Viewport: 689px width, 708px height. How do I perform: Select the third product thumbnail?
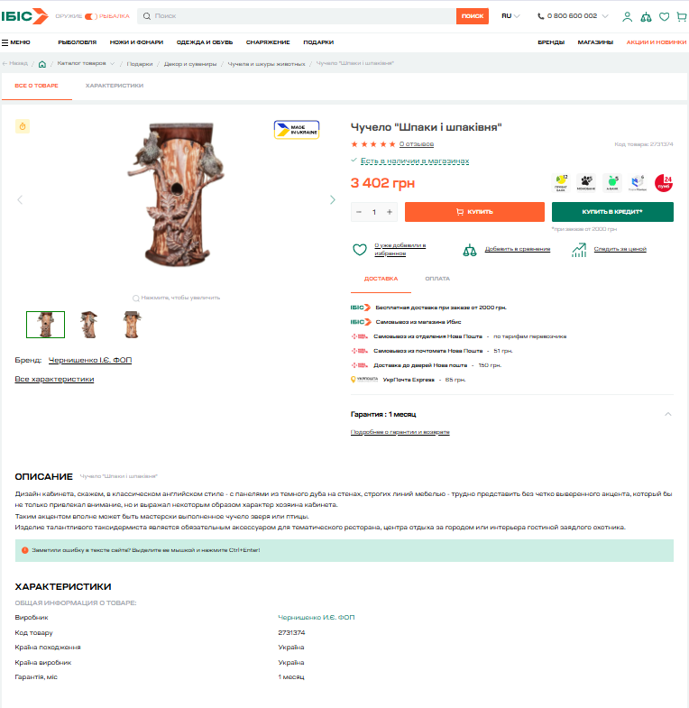coord(132,324)
